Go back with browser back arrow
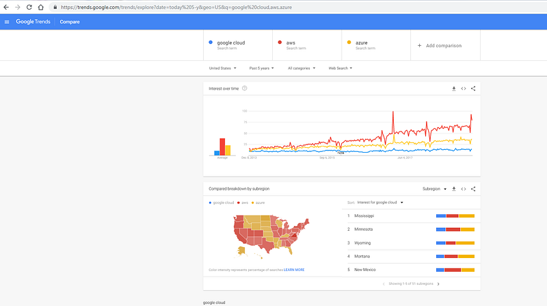 point(6,7)
